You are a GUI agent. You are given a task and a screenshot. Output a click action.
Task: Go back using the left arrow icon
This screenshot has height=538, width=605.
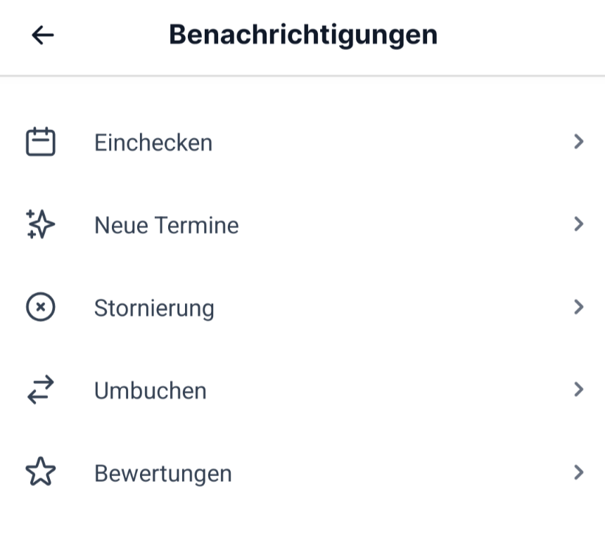point(42,35)
